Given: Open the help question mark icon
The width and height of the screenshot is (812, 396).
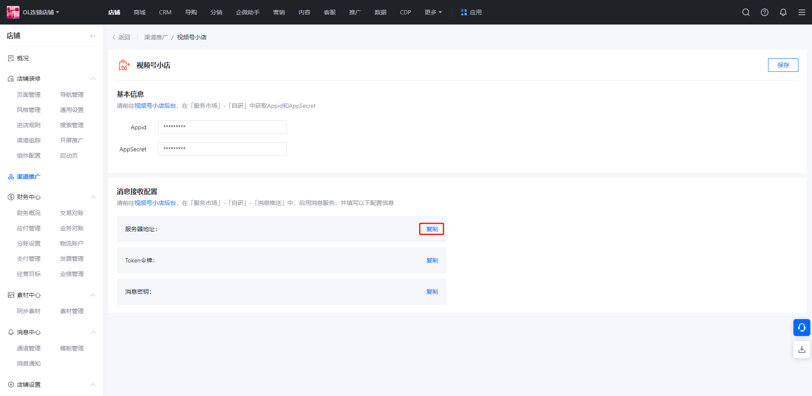Looking at the screenshot, I should pos(765,12).
